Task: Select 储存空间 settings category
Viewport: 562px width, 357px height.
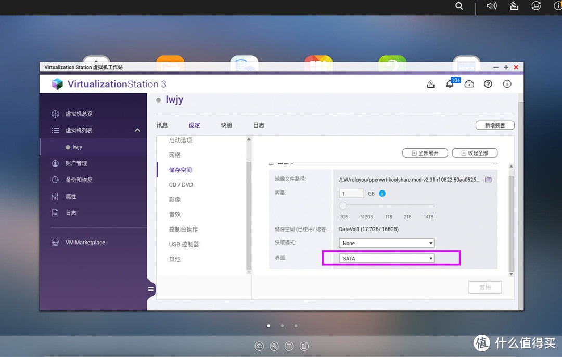Action: (181, 170)
